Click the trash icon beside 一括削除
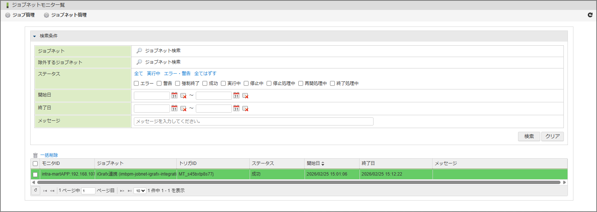This screenshot has width=597, height=212. (x=35, y=155)
